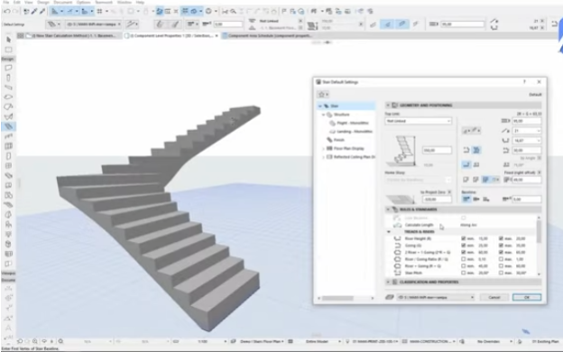Screen dimensions: 563x352
Task: Choose the third baseline position icon
Action: pyautogui.click(x=486, y=199)
